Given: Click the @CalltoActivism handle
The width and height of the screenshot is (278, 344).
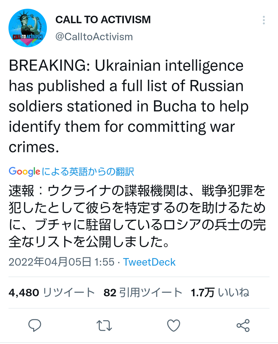Looking at the screenshot, I should tap(94, 37).
